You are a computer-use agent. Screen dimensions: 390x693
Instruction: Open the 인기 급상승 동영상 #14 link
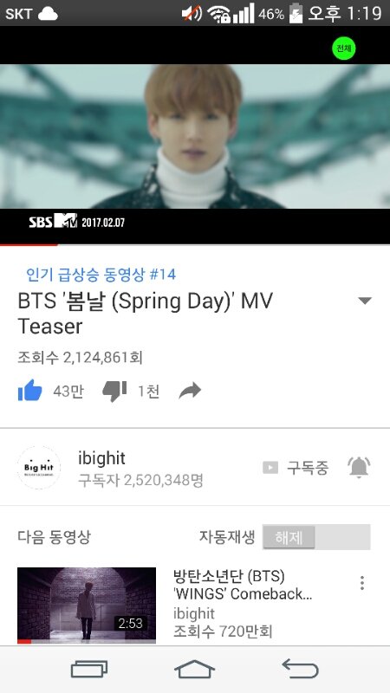click(101, 275)
